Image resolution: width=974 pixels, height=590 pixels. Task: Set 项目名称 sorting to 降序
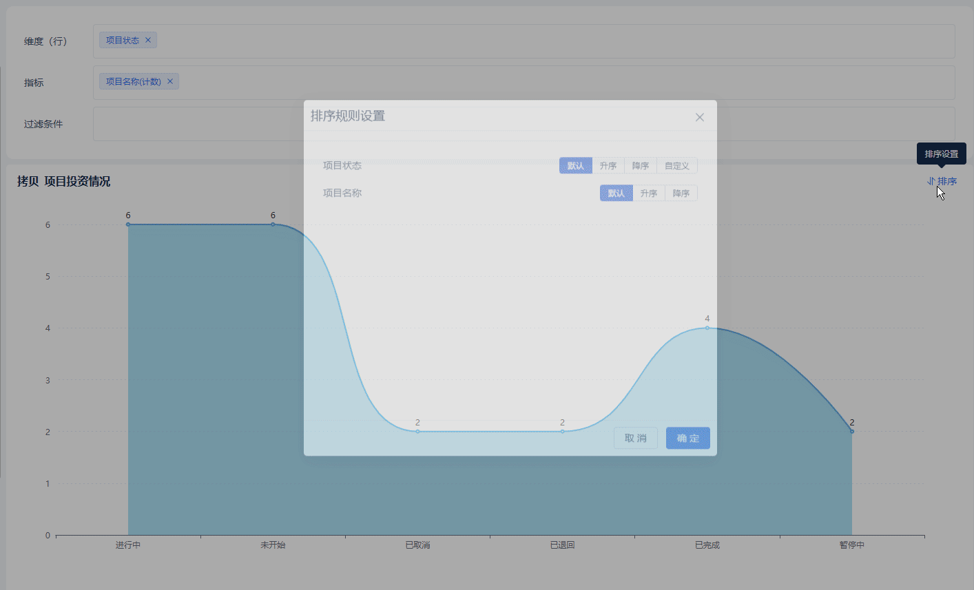[681, 193]
